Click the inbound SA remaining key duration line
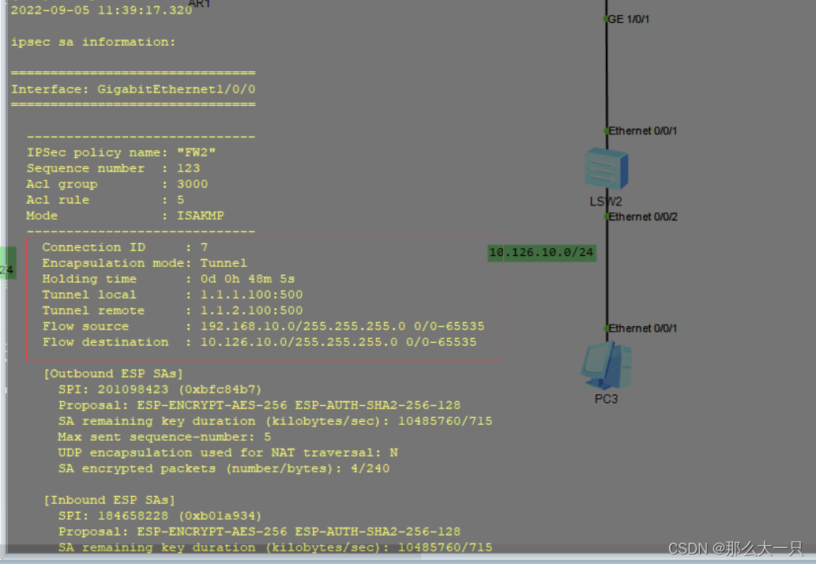The width and height of the screenshot is (816, 564). pyautogui.click(x=276, y=547)
